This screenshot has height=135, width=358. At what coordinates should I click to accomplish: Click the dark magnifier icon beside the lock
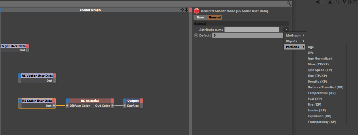point(338,2)
